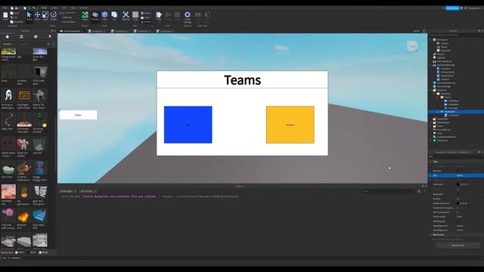Screen dimensions: 484x272
Task: Select the Select tool in ribbon
Action: [29, 16]
